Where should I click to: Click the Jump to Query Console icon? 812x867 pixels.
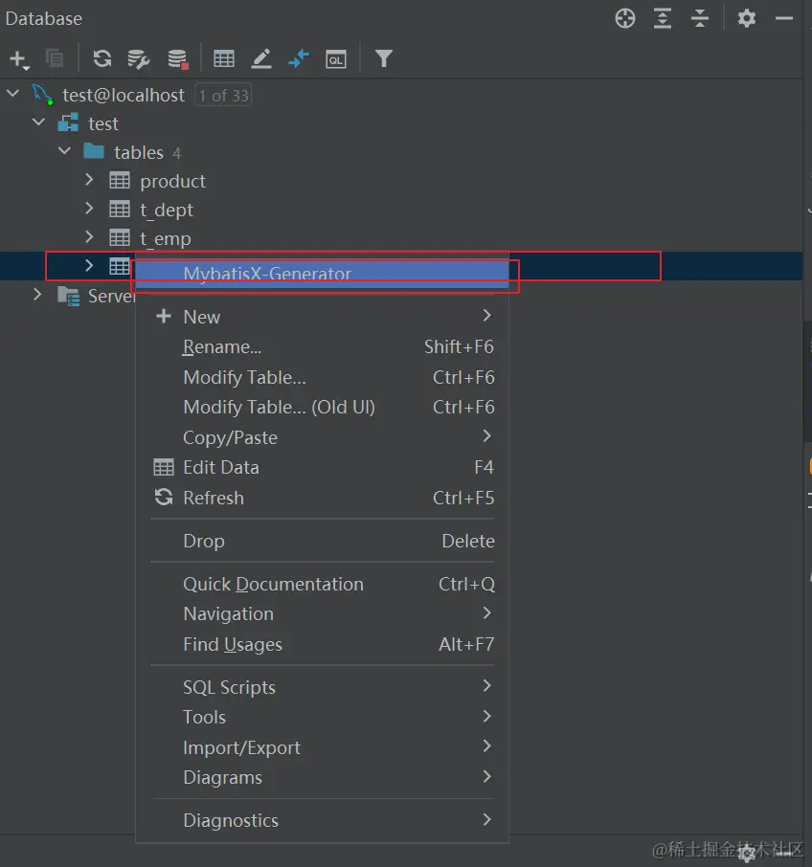click(x=299, y=58)
